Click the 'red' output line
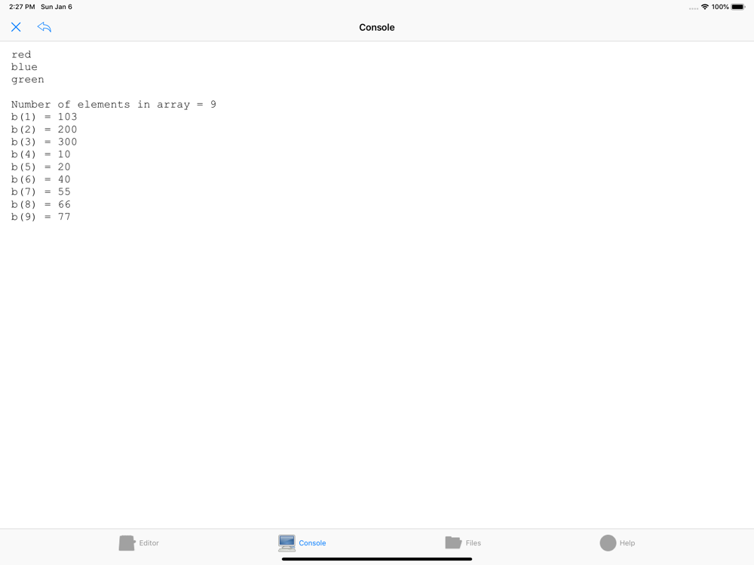 [x=21, y=54]
